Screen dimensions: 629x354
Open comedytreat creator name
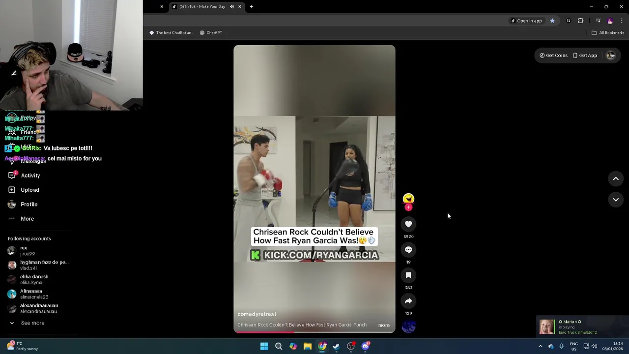point(257,314)
